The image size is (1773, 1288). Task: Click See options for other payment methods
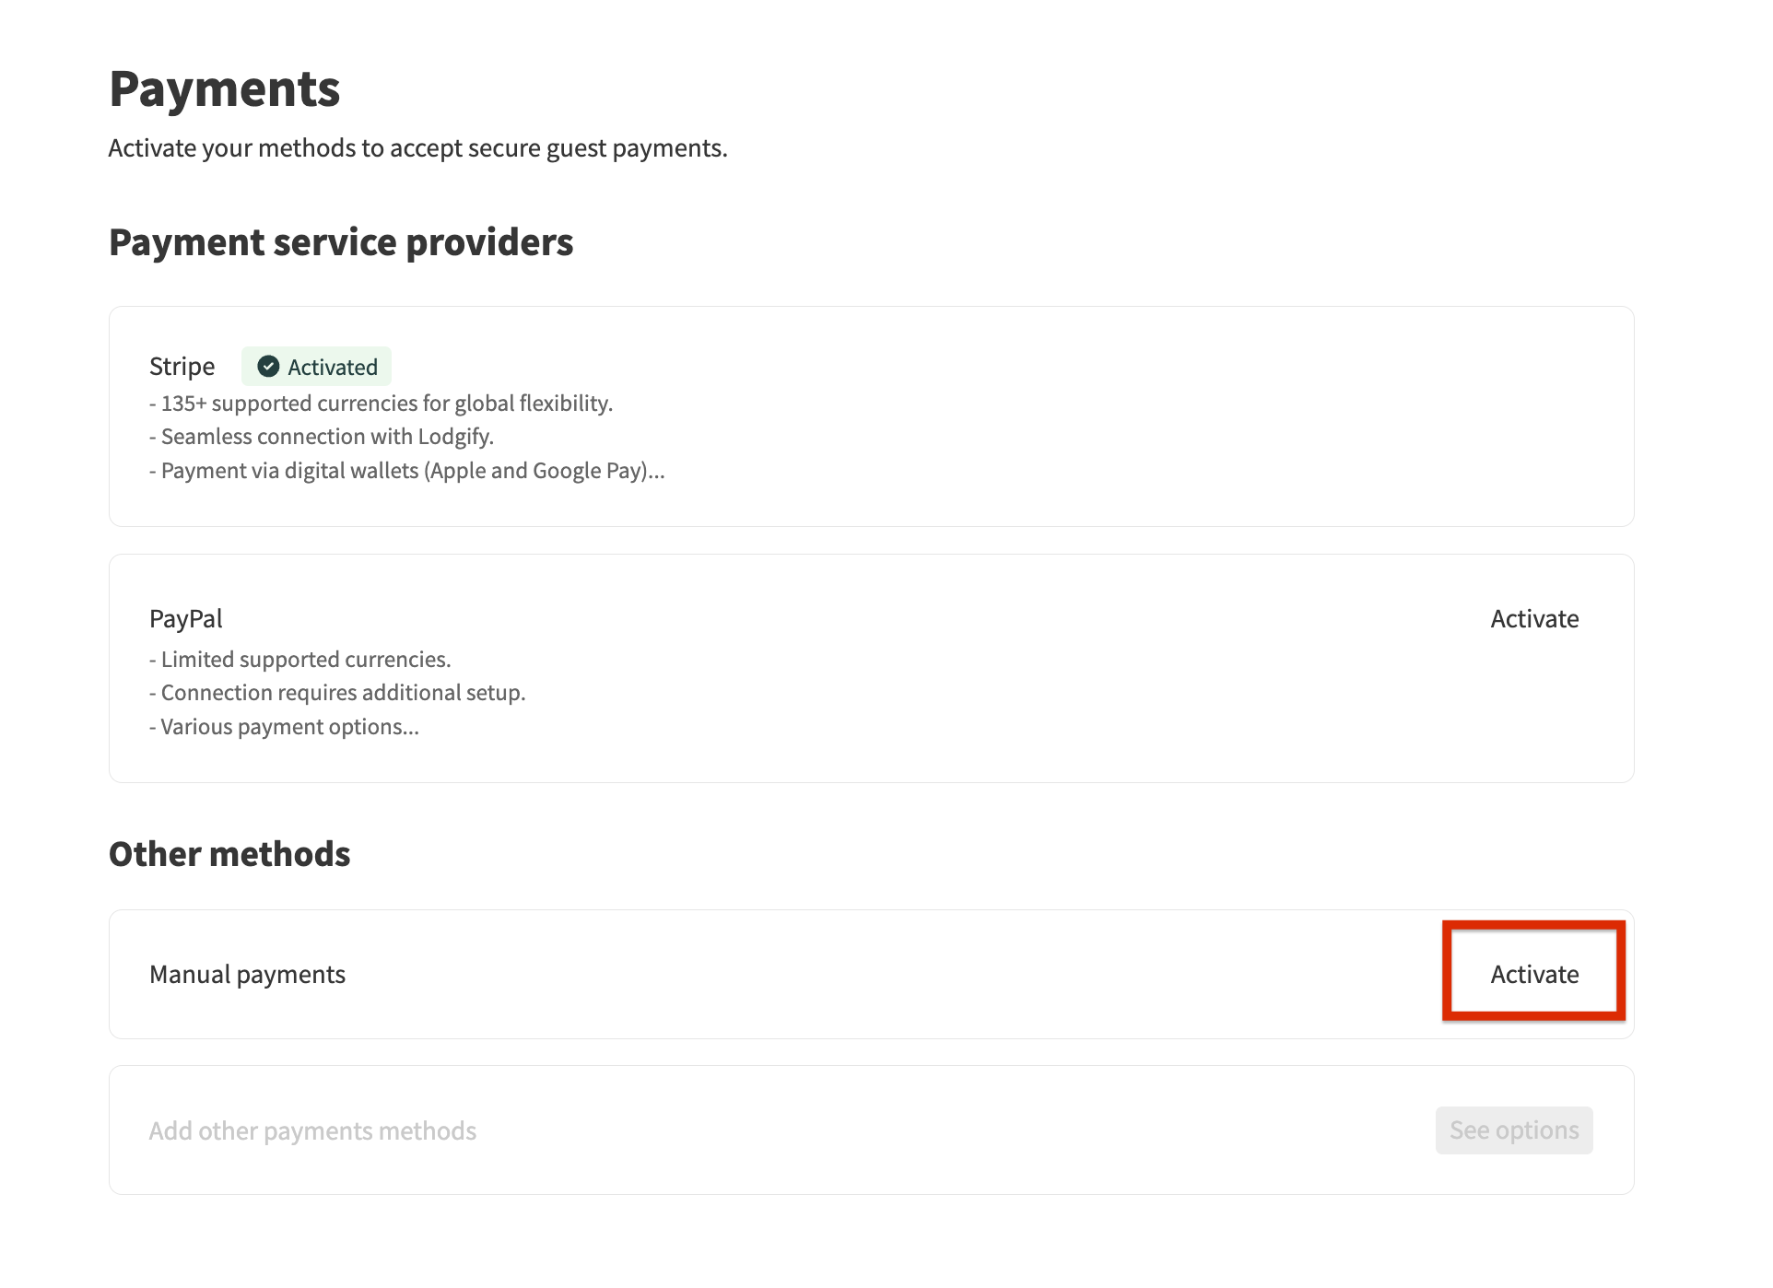point(1513,1130)
